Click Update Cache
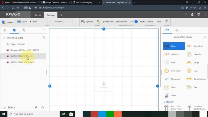 (x=105, y=21)
